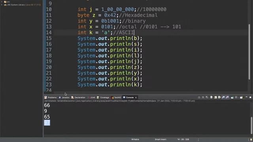The width and height of the screenshot is (253, 142).
Task: Click the 0x42 literal on line 11
Action: point(110,15)
